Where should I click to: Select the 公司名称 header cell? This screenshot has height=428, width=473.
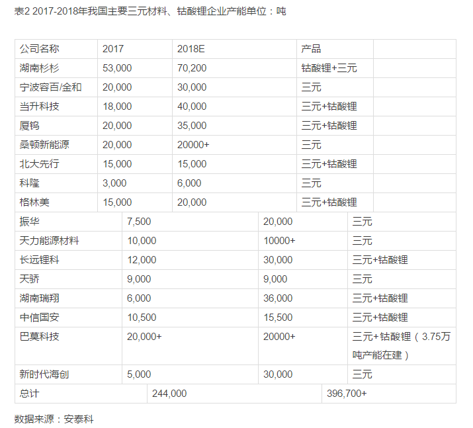point(40,49)
